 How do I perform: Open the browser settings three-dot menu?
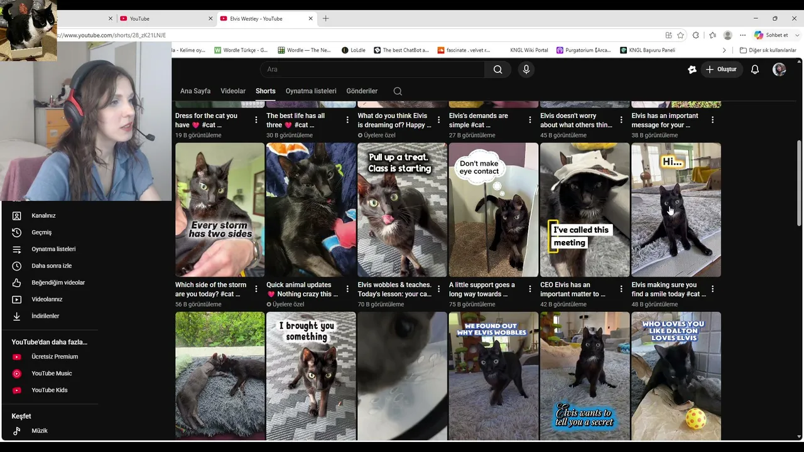coord(742,35)
